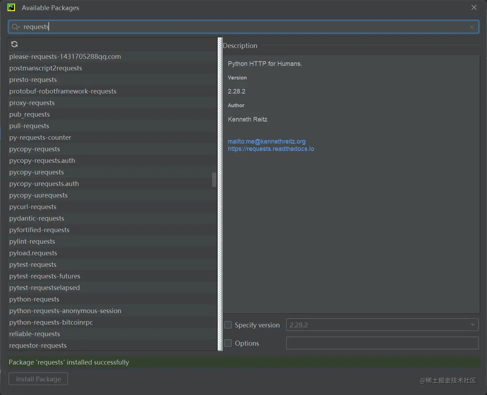Select pydantic-requests package
The image size is (487, 395).
click(x=112, y=218)
